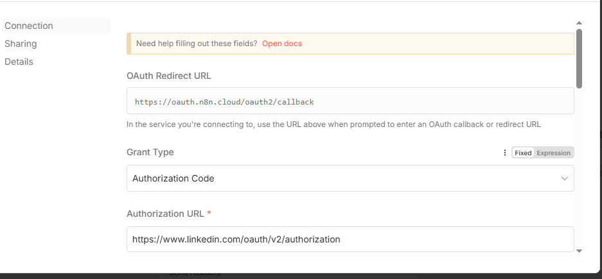Viewport: 602px width, 279px height.
Task: Click the redirect URL hint text below the field
Action: pos(333,124)
